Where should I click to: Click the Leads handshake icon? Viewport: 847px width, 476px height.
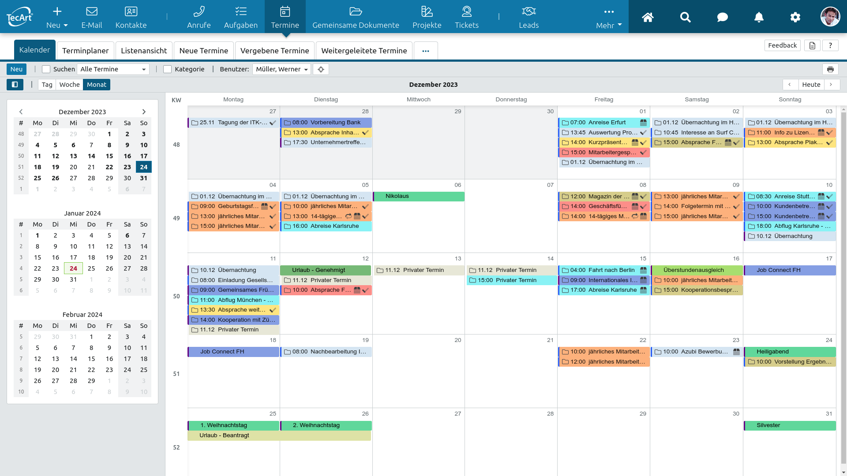point(528,11)
